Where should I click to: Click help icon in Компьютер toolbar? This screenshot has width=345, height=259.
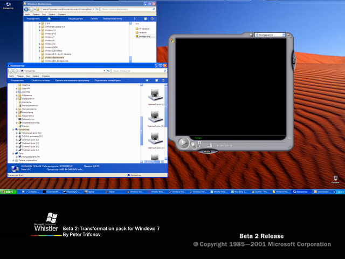pos(163,80)
